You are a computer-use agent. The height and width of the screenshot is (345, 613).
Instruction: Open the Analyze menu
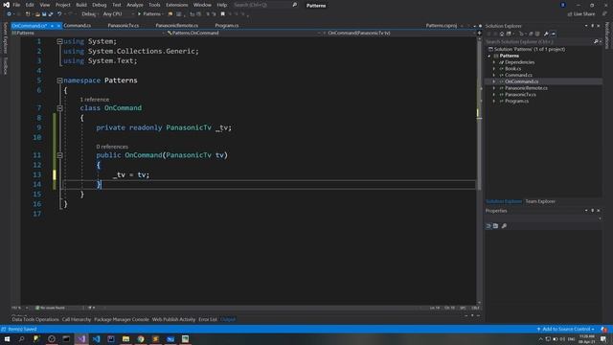tap(135, 5)
